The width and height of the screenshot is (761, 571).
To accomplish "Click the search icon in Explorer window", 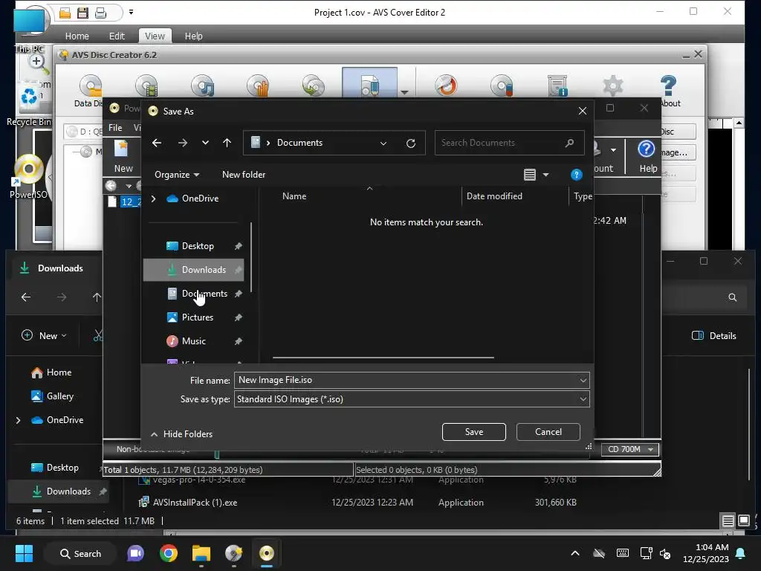I will coord(732,297).
